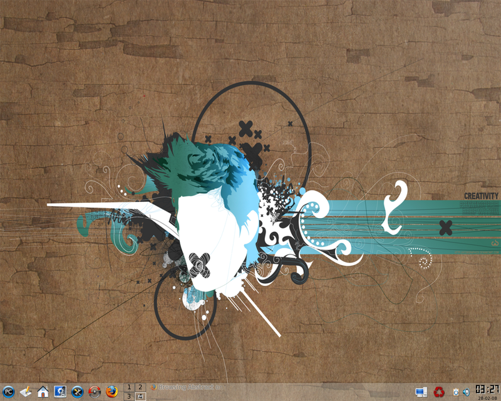Click the digital clock showing 03:27
The height and width of the screenshot is (401, 501).
click(x=487, y=389)
